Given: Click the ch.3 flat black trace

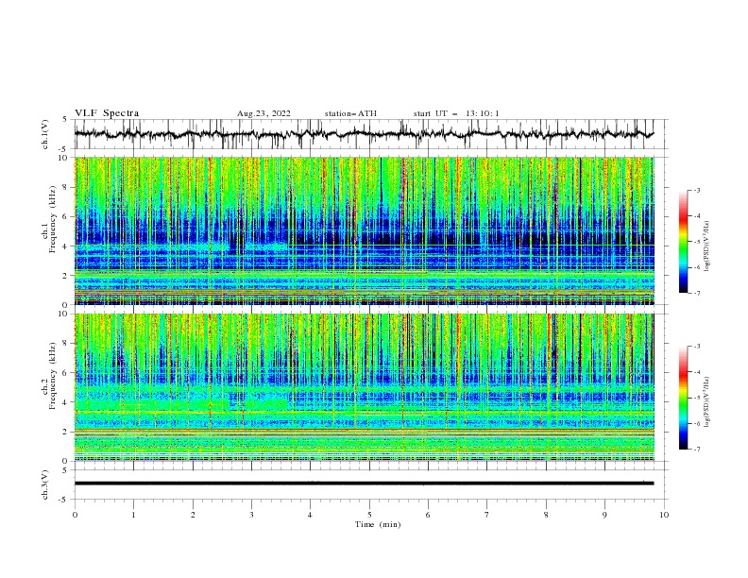Looking at the screenshot, I should point(364,484).
